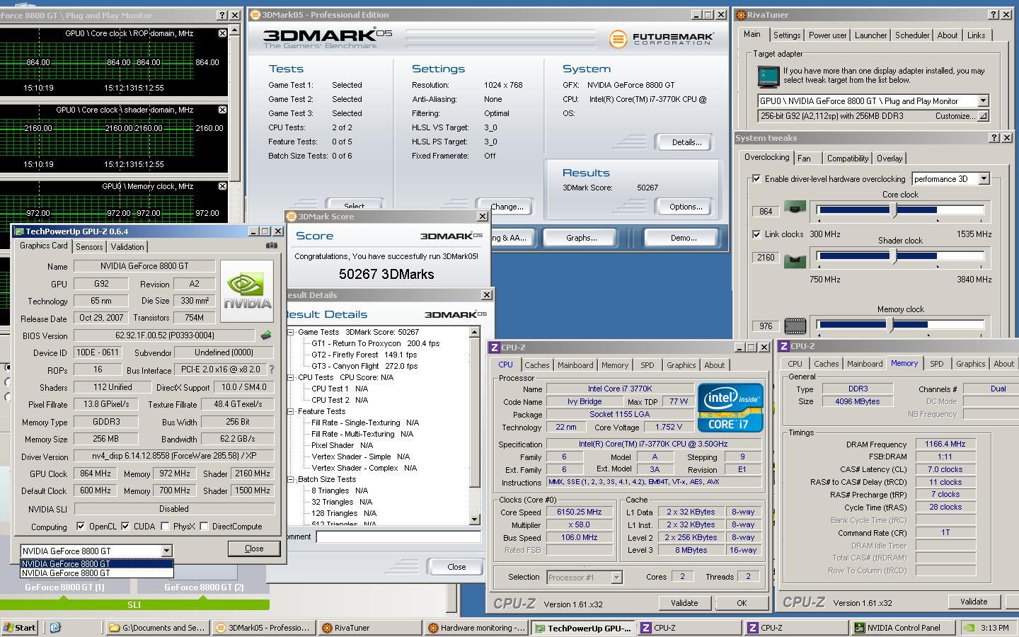Click the Change button under 3DMark05 Settings
Viewport: 1019px width, 637px height.
507,207
